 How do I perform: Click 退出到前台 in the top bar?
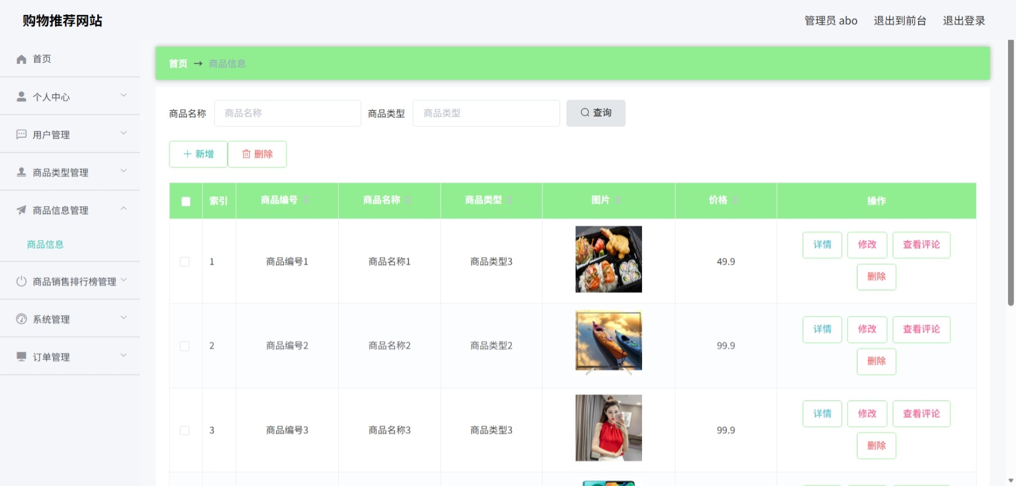(x=900, y=21)
